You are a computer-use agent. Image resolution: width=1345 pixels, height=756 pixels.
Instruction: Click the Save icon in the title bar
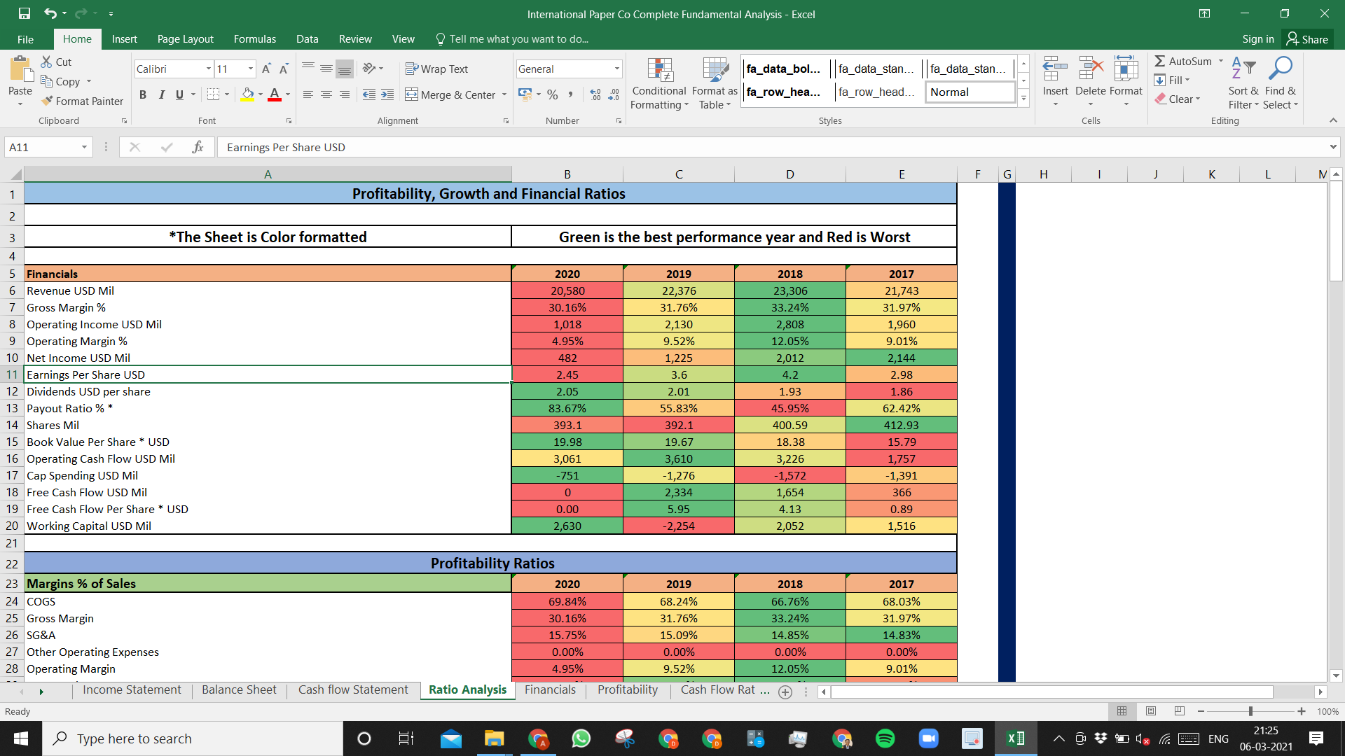click(x=25, y=13)
